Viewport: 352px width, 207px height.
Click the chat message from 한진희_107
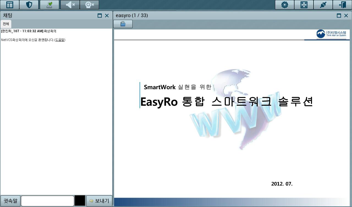click(x=29, y=31)
